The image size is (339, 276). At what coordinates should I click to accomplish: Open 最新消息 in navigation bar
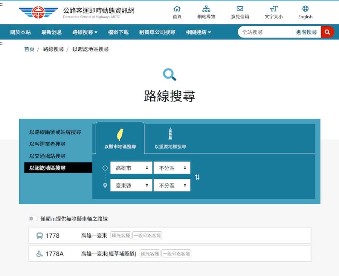52,32
